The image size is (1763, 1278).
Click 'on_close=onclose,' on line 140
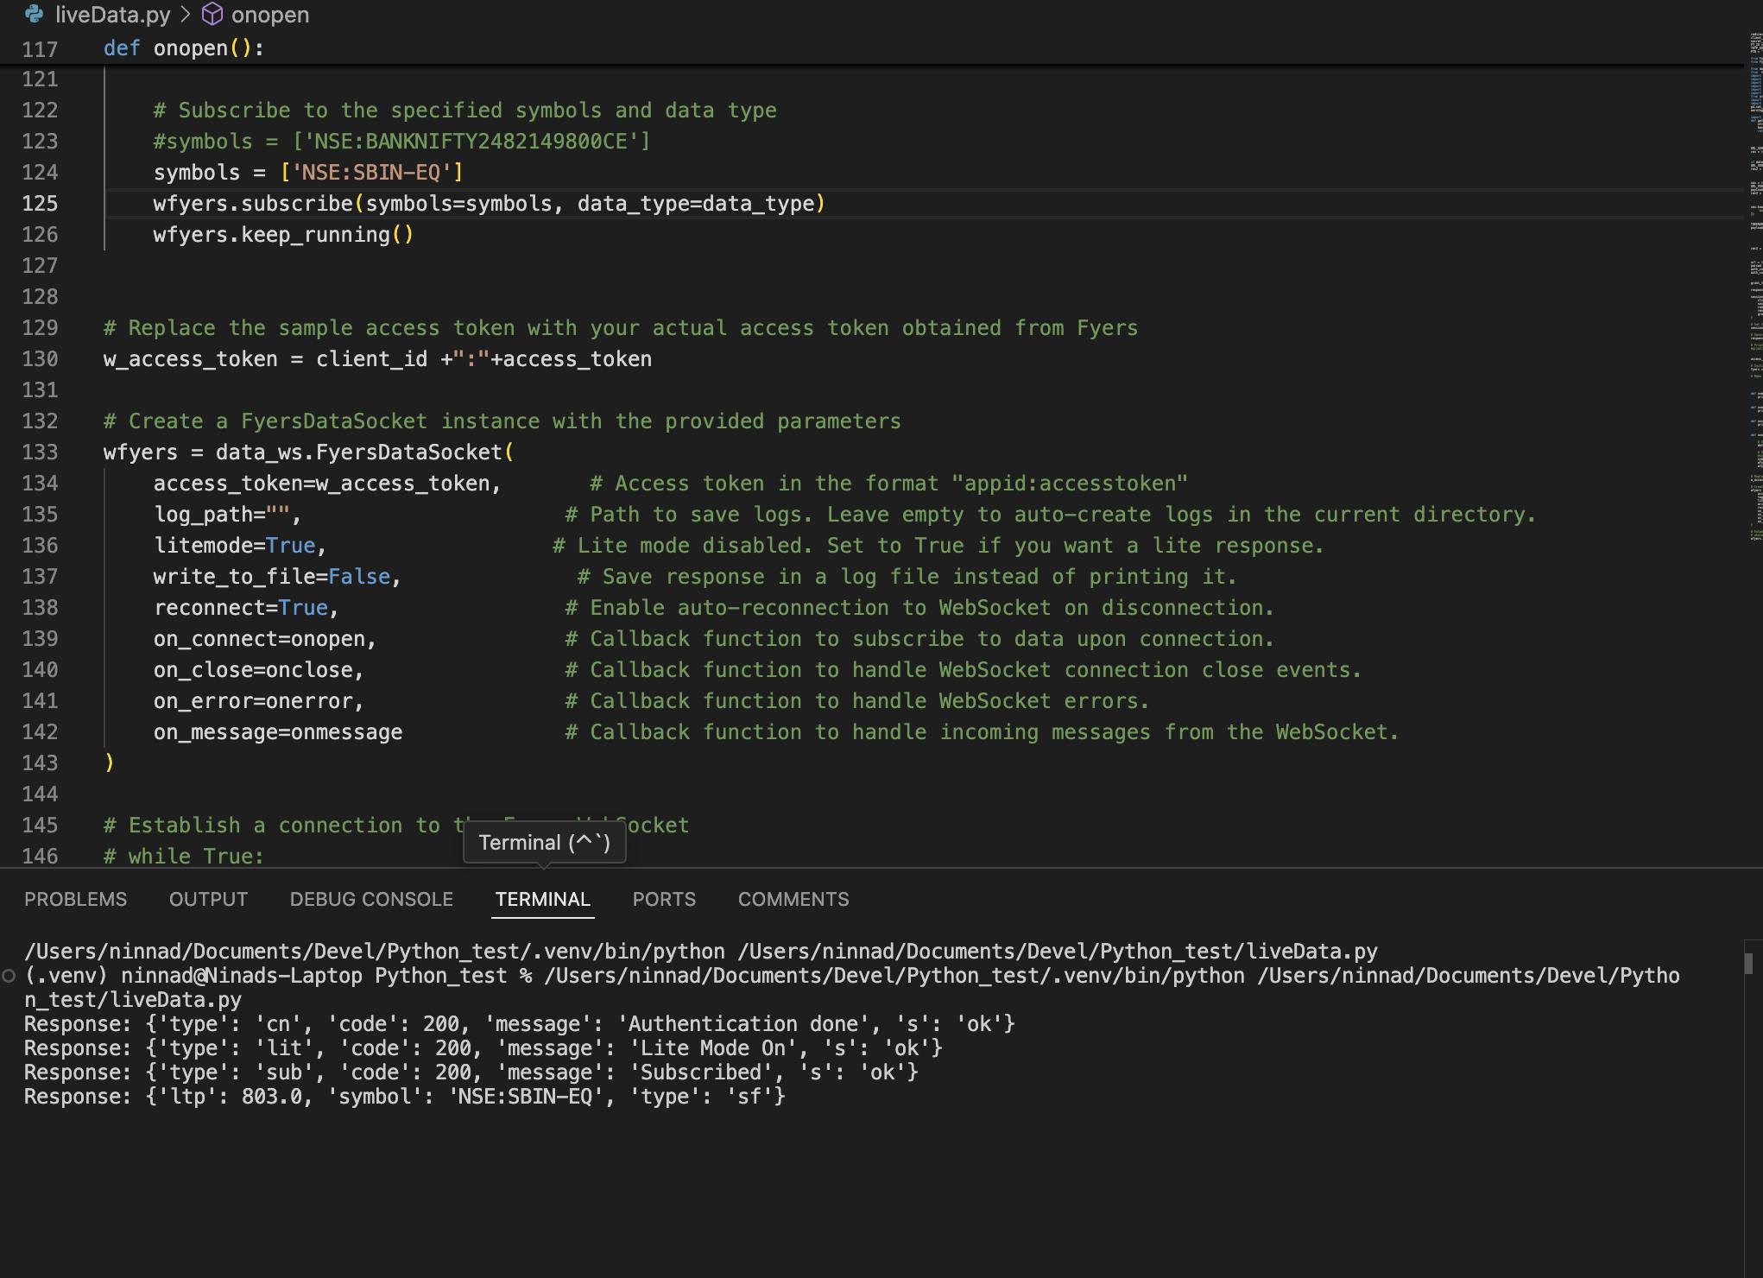(259, 670)
